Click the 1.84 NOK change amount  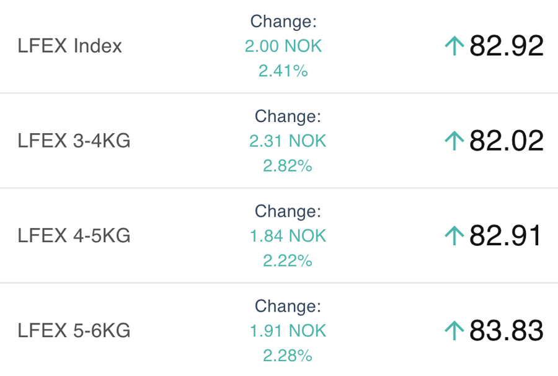[x=288, y=236]
